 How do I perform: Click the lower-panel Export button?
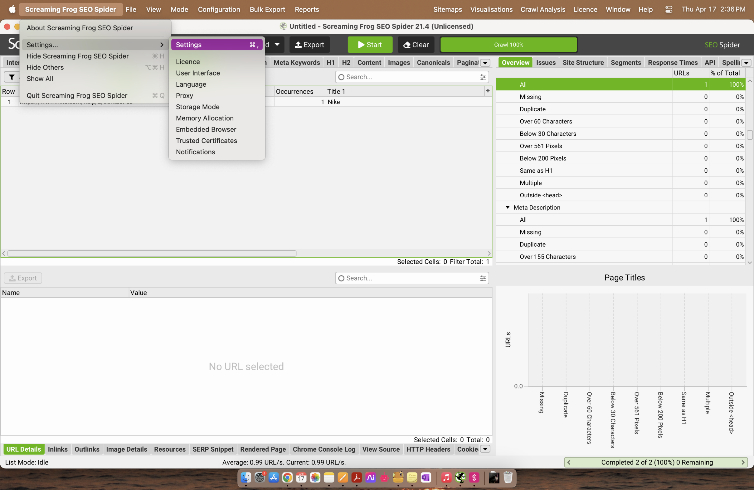(x=23, y=278)
